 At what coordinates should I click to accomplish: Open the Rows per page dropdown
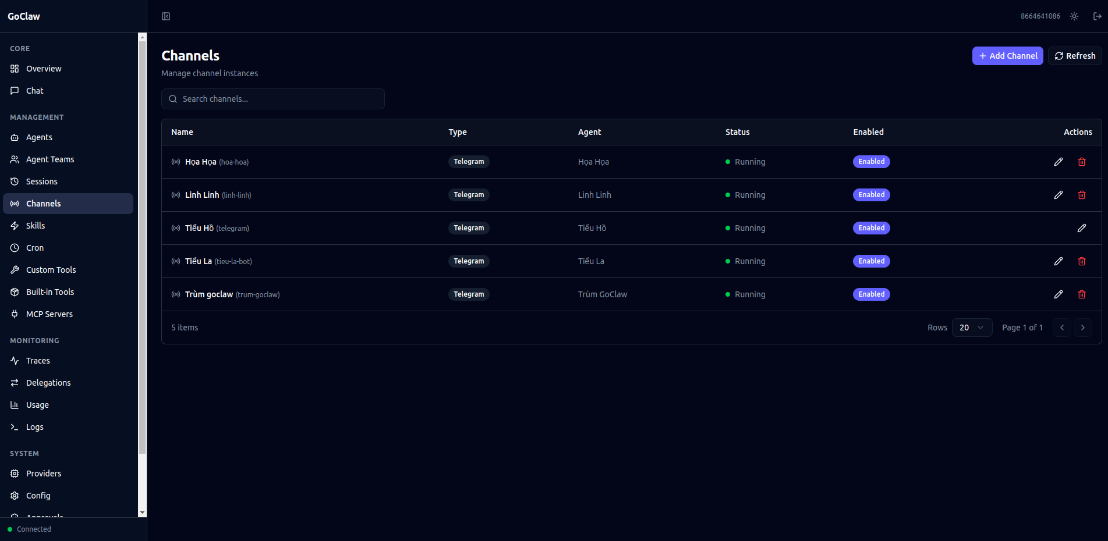971,328
